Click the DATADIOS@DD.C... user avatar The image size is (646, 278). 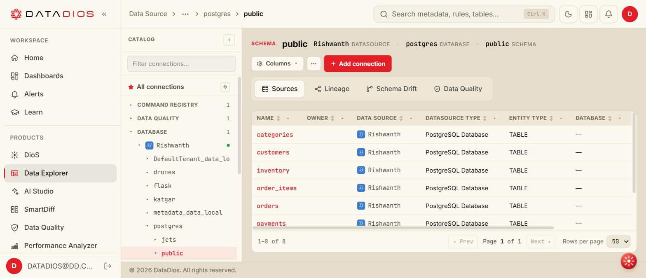coord(14,266)
